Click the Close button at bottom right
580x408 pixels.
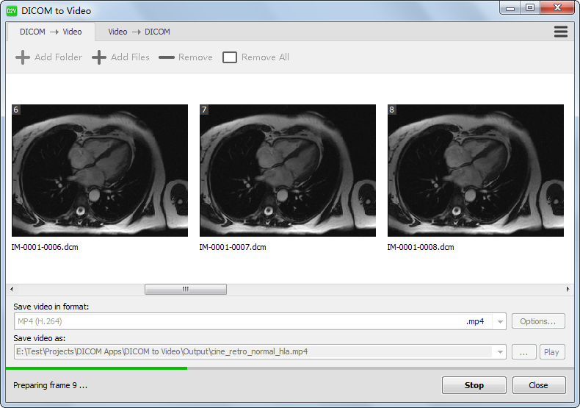(x=538, y=385)
